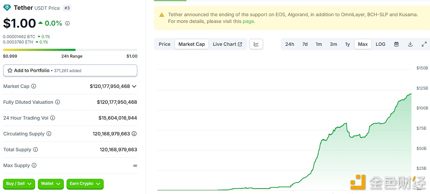
Task: Click the 24h Range price bar
Action: [x=70, y=50]
